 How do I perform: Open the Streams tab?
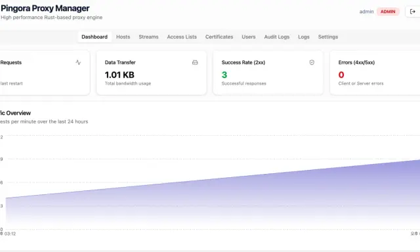point(148,37)
